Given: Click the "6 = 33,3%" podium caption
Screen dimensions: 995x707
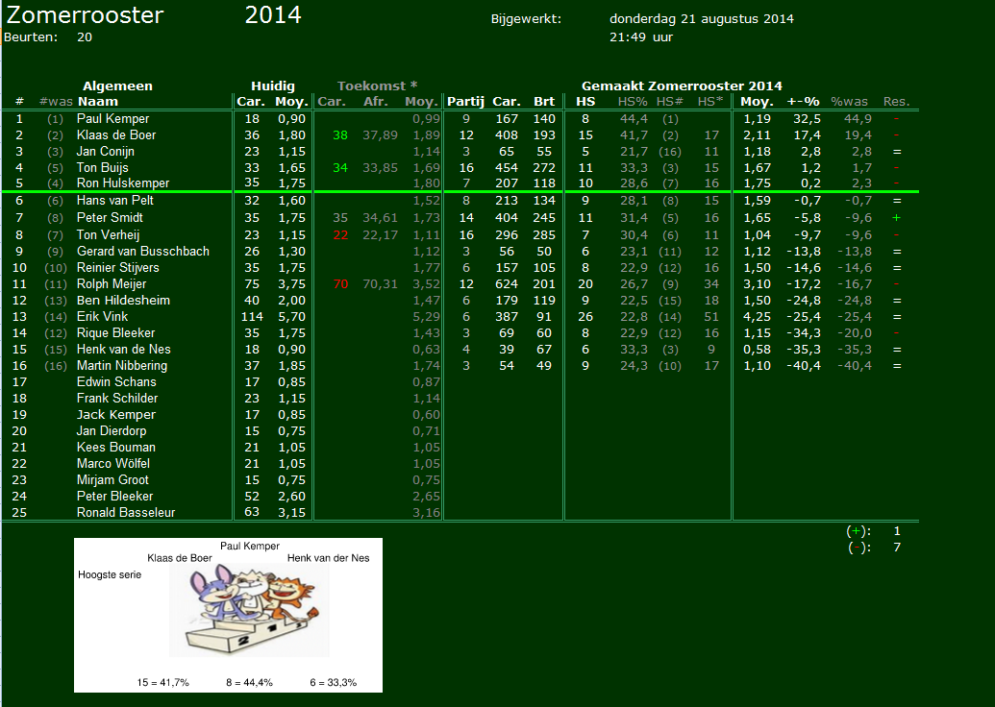Looking at the screenshot, I should (x=334, y=682).
